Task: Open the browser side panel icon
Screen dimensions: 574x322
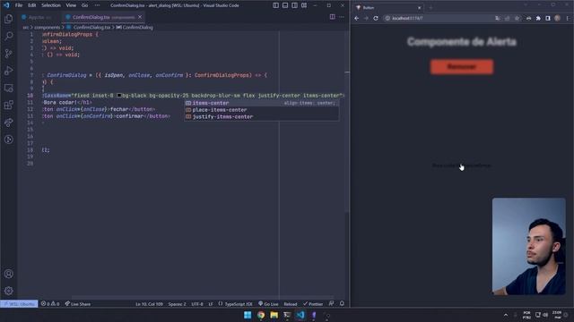Action: (x=548, y=18)
